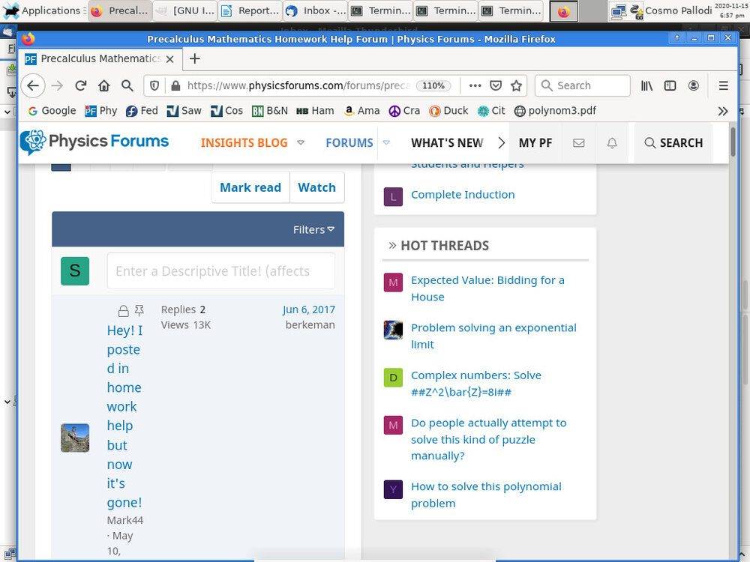Expand the Filters dropdown
The width and height of the screenshot is (750, 562).
pyautogui.click(x=313, y=229)
